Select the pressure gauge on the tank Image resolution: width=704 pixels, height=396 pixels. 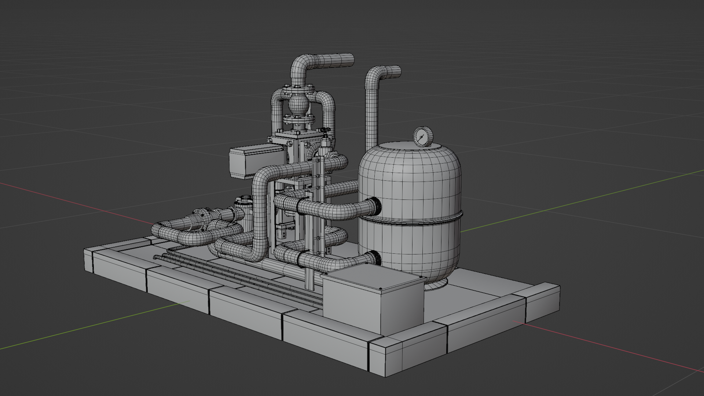[422, 136]
